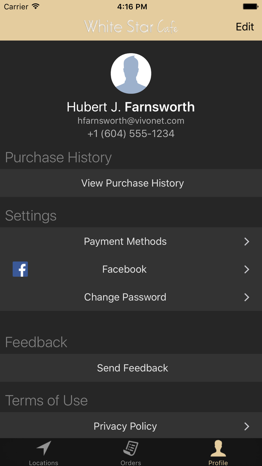Image resolution: width=262 pixels, height=466 pixels.
Task: Click the battery indicator icon
Action: click(x=250, y=7)
